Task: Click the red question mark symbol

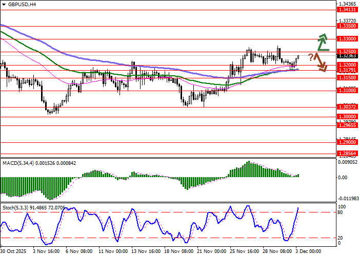Action: point(310,56)
